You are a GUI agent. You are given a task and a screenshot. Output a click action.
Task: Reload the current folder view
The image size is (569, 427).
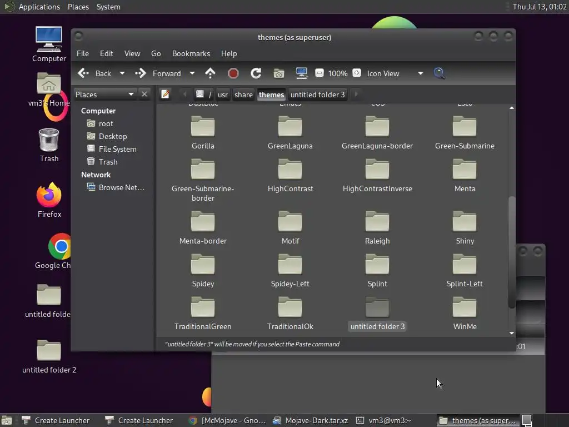[256, 73]
